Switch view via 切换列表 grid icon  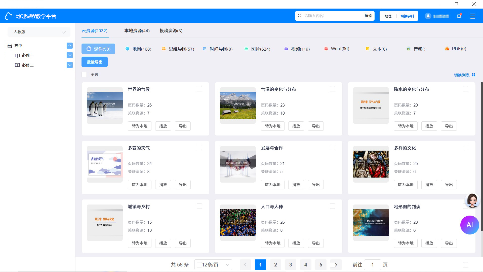pyautogui.click(x=474, y=75)
